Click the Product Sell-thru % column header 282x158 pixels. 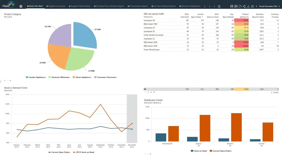point(244,15)
